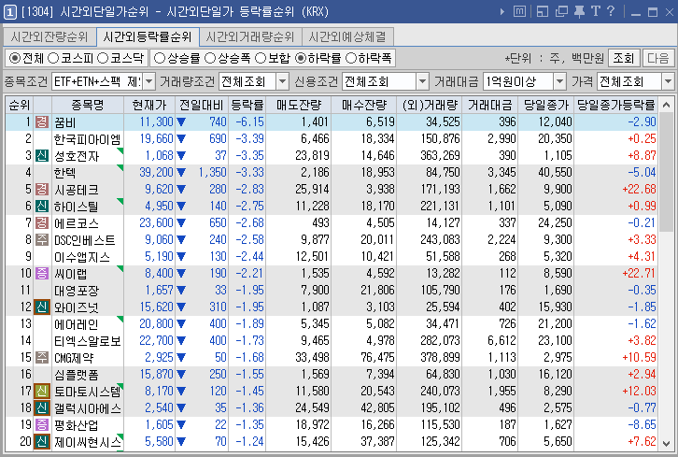Select the 하락률 radio button
Viewport: 678px width, 457px height.
301,58
